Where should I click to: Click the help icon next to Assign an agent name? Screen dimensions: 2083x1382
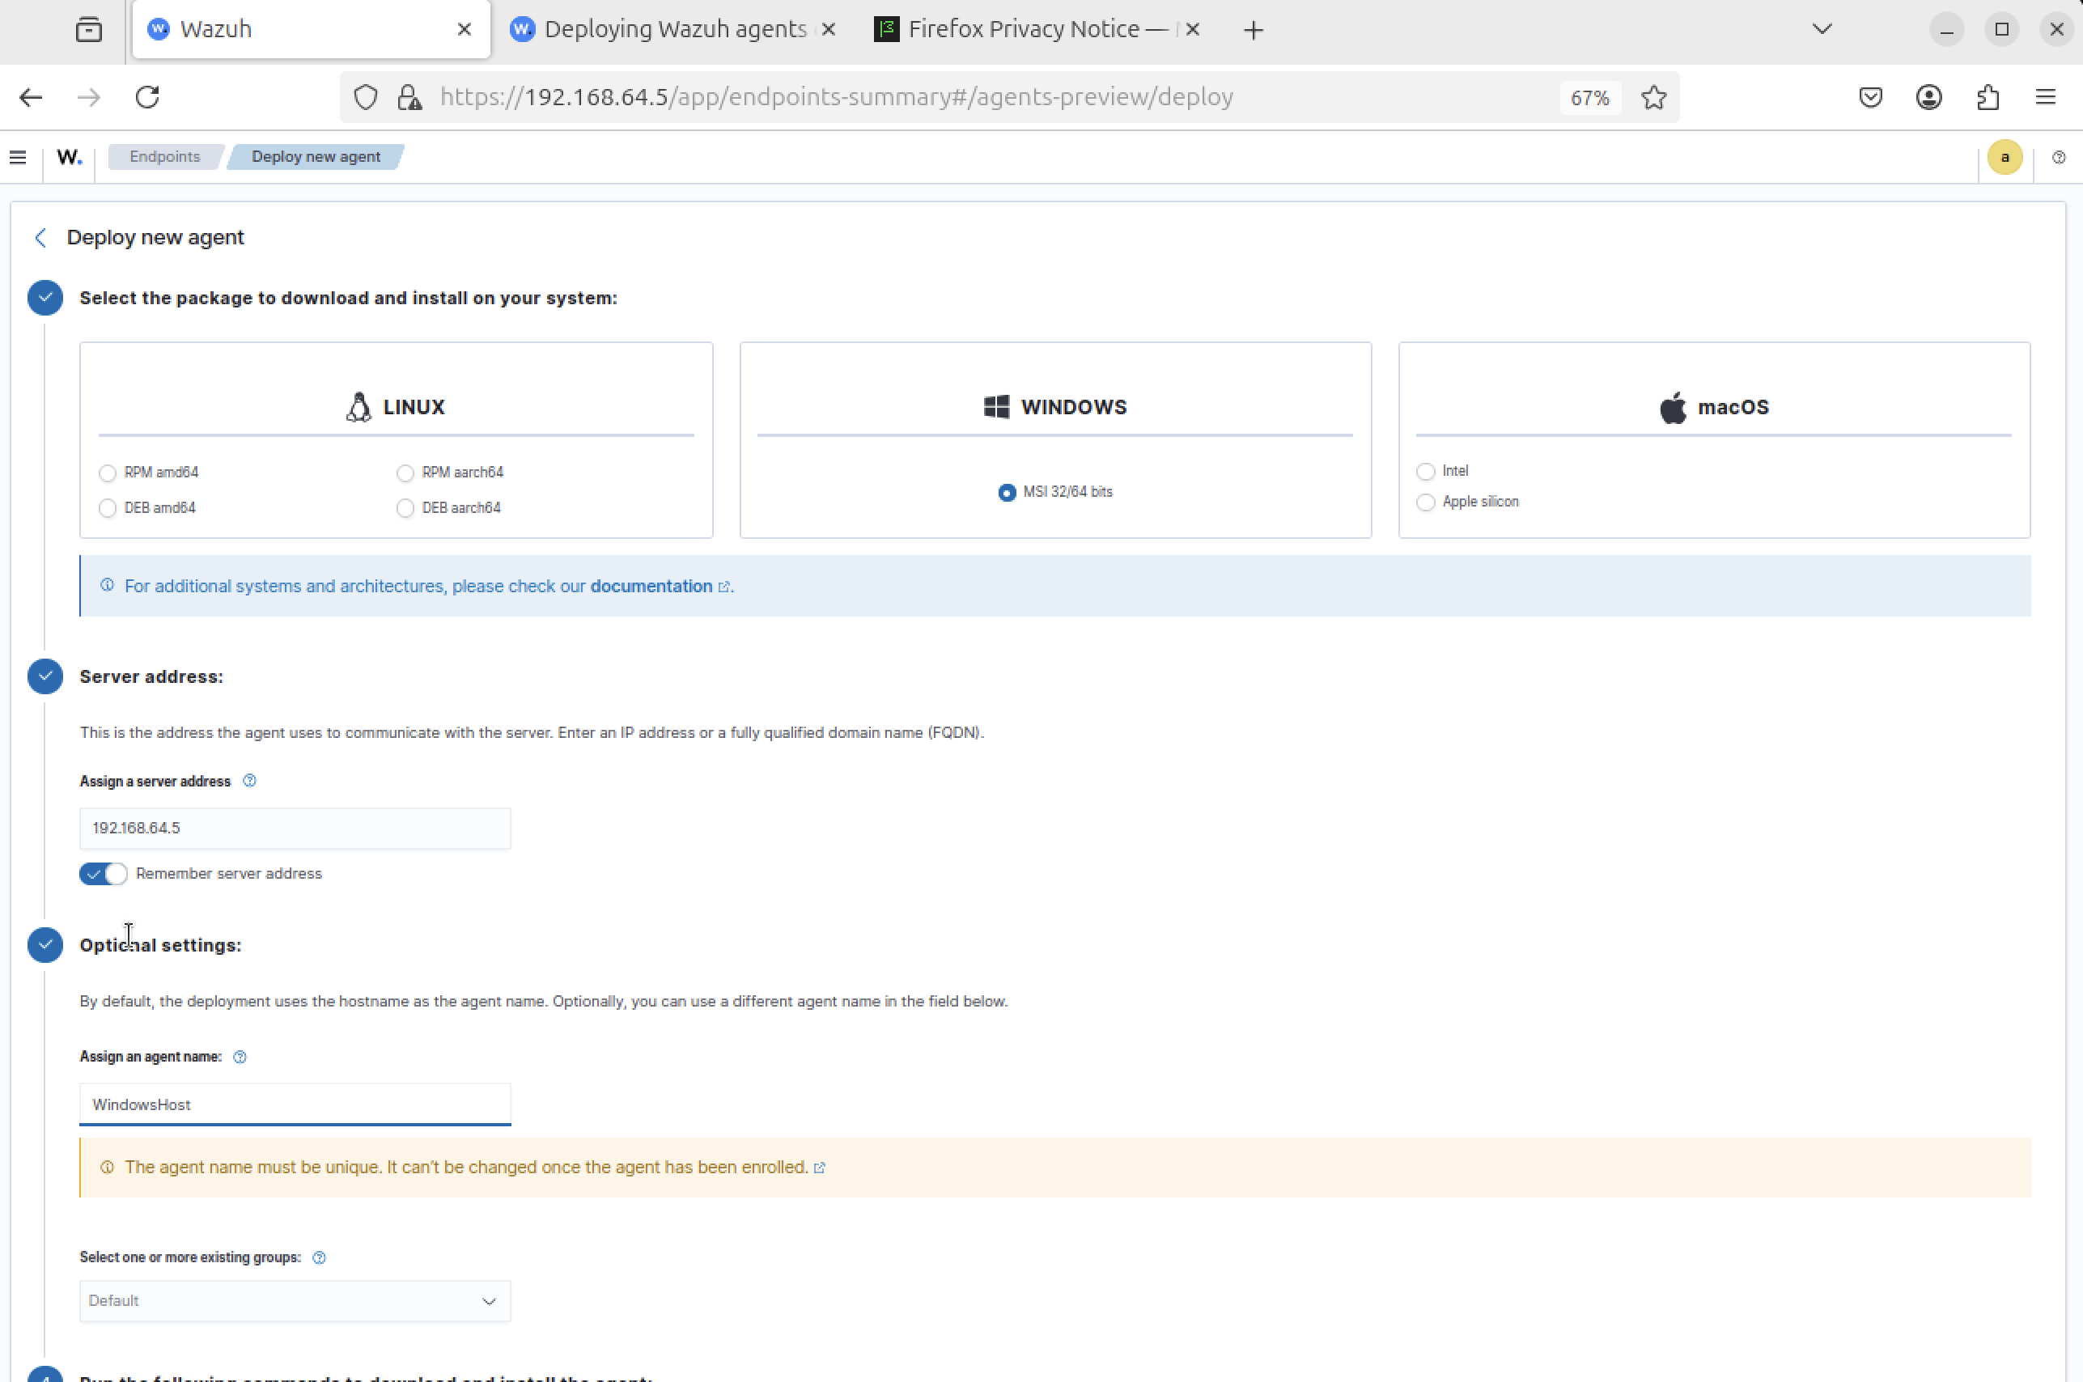(240, 1057)
